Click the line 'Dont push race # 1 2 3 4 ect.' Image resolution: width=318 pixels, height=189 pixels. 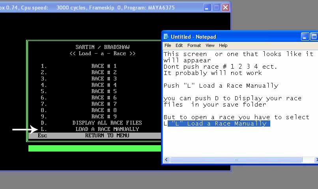click(220, 67)
